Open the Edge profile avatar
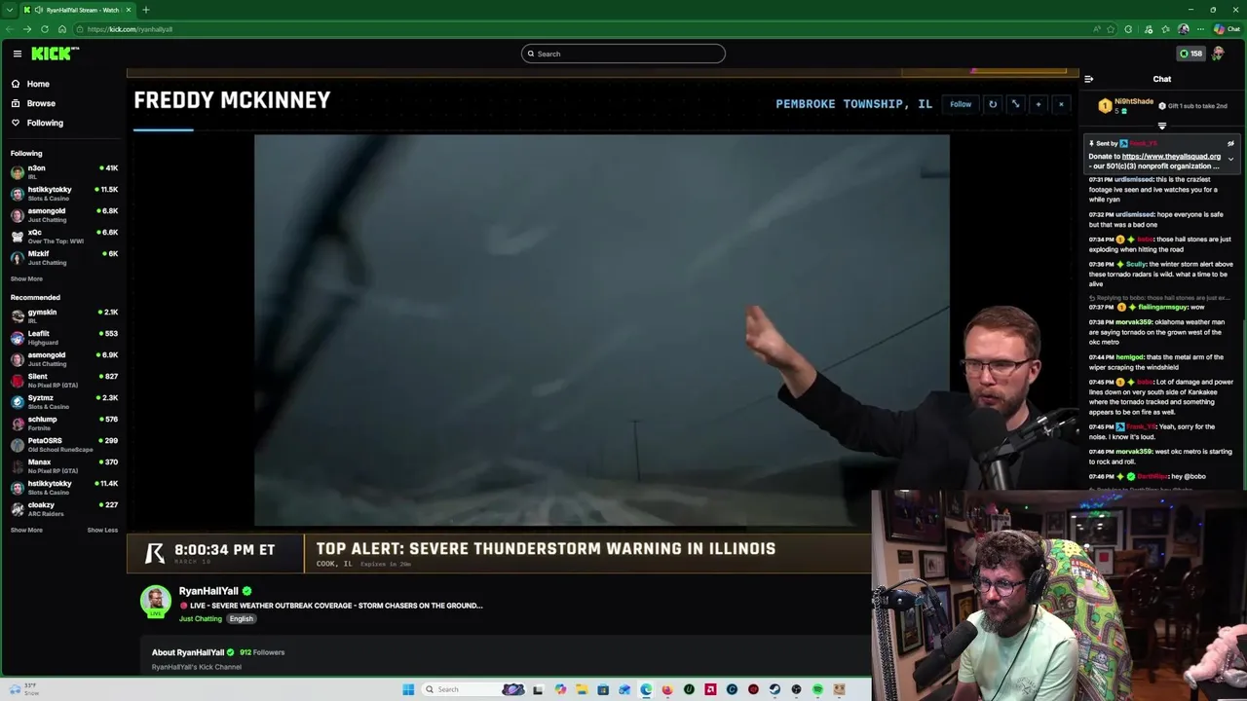1247x701 pixels. point(1184,29)
